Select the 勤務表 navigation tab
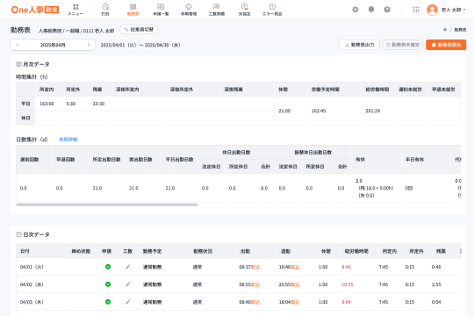This screenshot has height=316, width=474. pos(133,10)
